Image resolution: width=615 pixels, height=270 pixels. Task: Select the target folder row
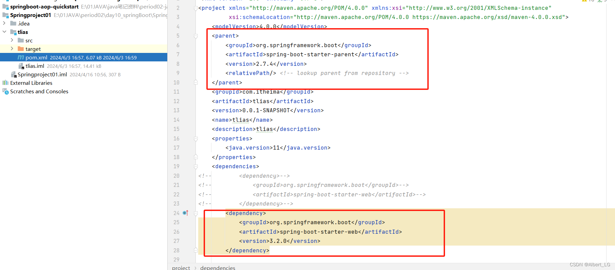(84, 49)
